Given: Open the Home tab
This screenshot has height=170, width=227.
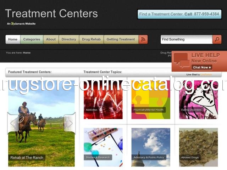Looking at the screenshot, I should (13, 39).
